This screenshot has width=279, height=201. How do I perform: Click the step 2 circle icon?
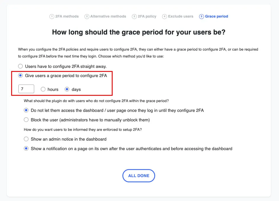click(87, 17)
